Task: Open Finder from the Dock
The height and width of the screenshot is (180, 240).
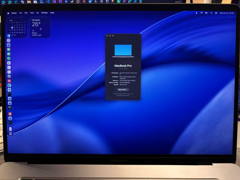Action: 8,36
